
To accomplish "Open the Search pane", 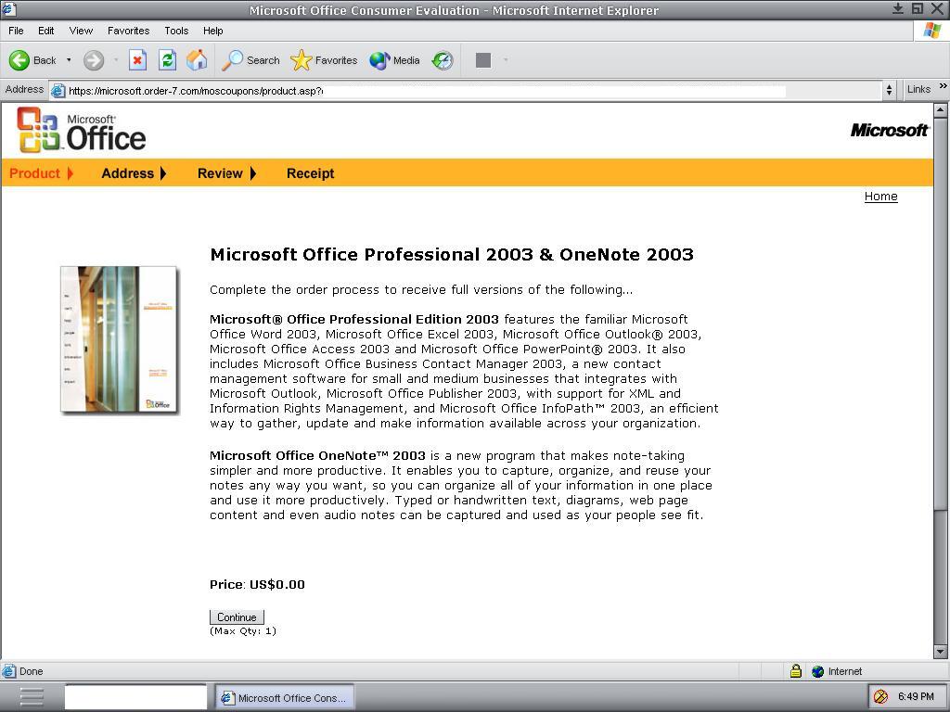I will tap(250, 60).
